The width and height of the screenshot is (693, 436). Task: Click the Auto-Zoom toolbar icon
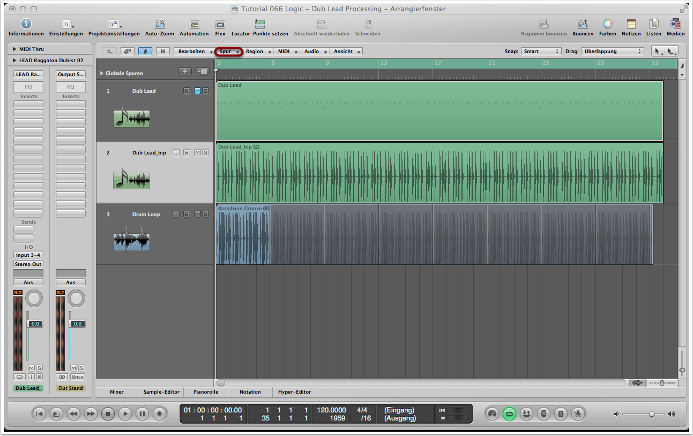(x=159, y=24)
